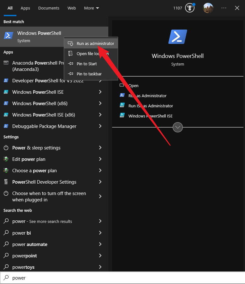The width and height of the screenshot is (245, 284).
Task: Switch to the Apps tab
Action: pyautogui.click(x=25, y=8)
